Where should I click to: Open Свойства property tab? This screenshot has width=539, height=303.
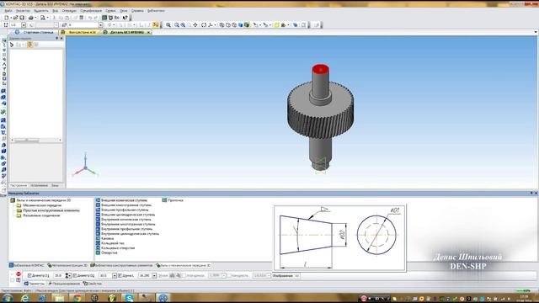pyautogui.click(x=93, y=284)
